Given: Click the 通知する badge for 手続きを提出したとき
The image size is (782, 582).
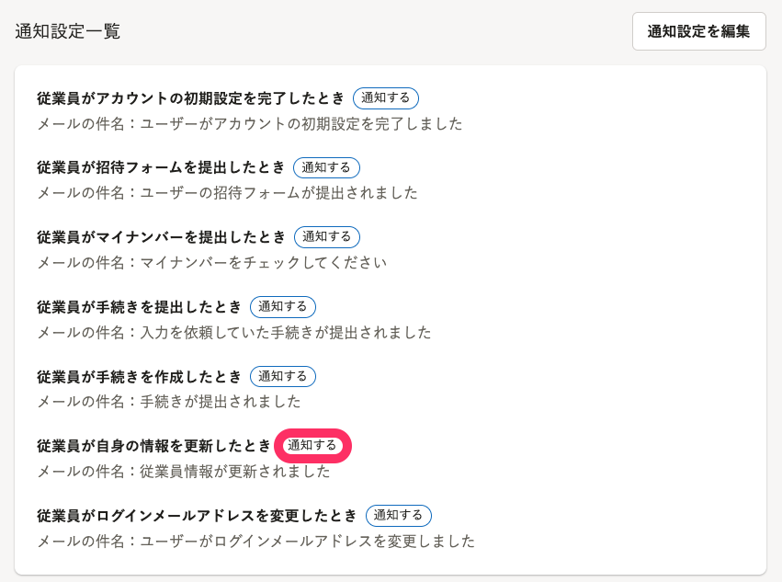Looking at the screenshot, I should 283,306.
